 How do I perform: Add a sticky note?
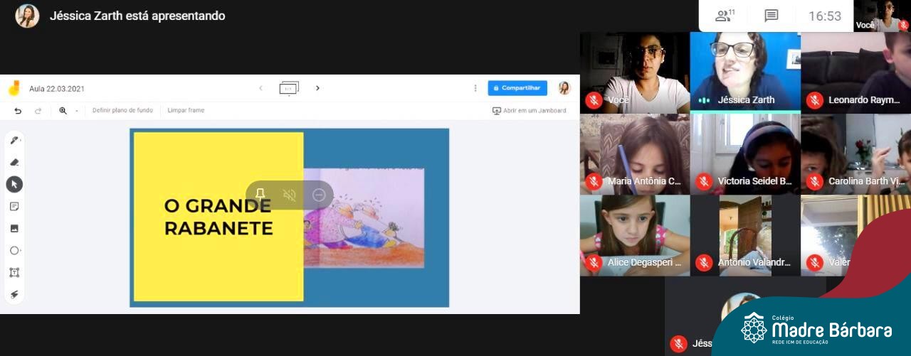(x=14, y=207)
